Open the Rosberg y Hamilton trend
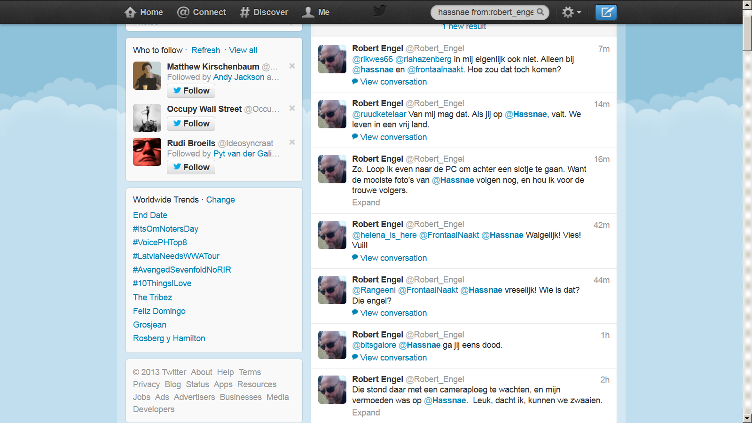This screenshot has height=423, width=752. click(x=169, y=338)
